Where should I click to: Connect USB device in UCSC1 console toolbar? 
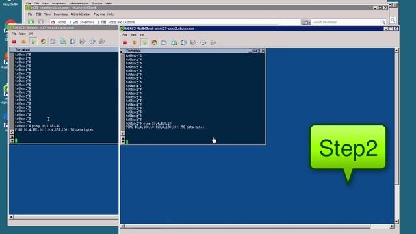coord(102,42)
